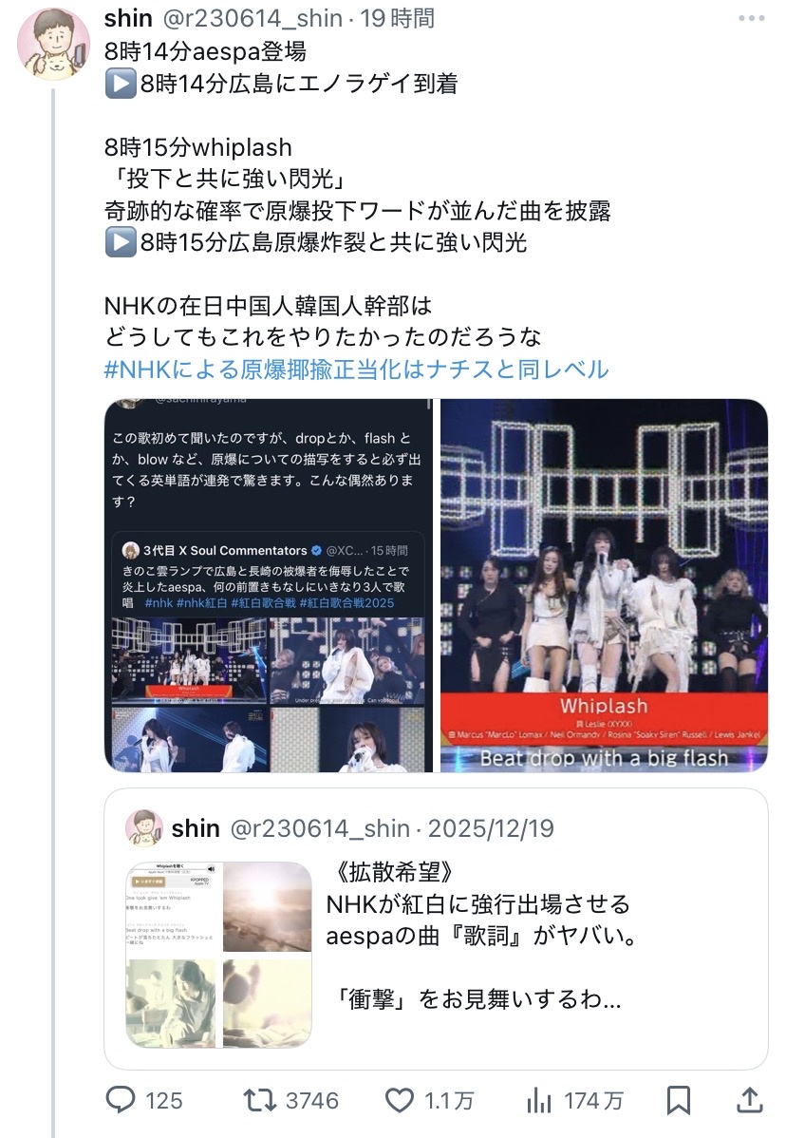This screenshot has height=1138, width=786.
Task: Tap the shin display name at top
Action: [x=128, y=18]
